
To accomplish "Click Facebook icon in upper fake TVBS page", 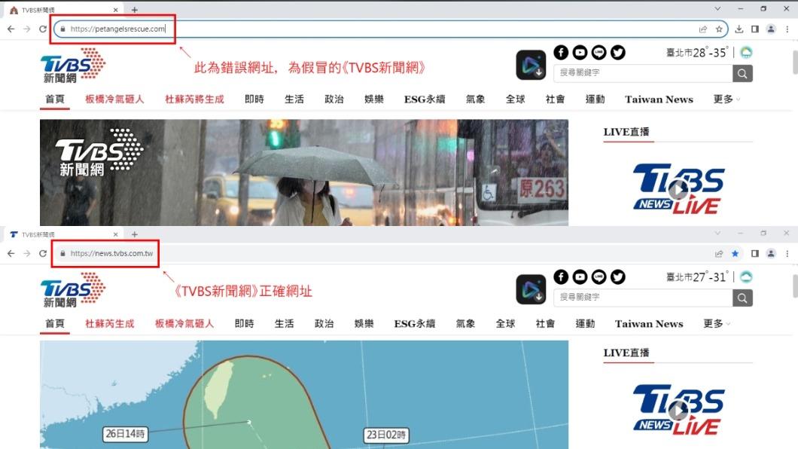I will pos(561,53).
